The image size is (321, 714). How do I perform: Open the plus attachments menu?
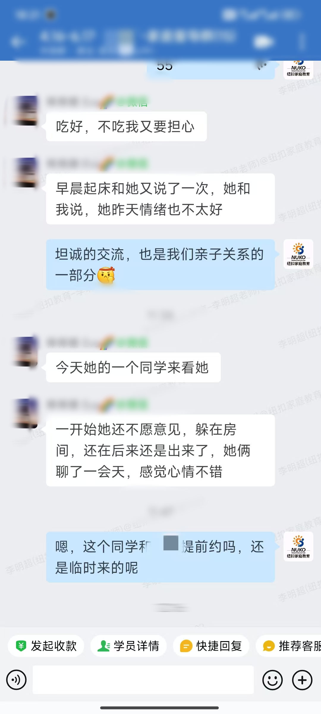coord(302,680)
